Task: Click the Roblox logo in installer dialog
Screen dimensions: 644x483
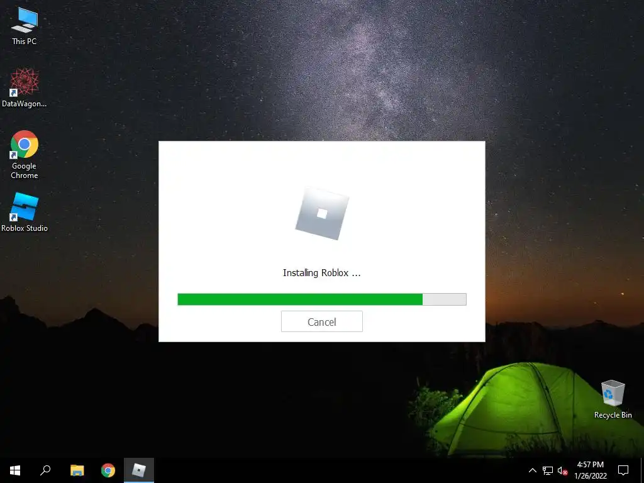Action: pyautogui.click(x=322, y=214)
